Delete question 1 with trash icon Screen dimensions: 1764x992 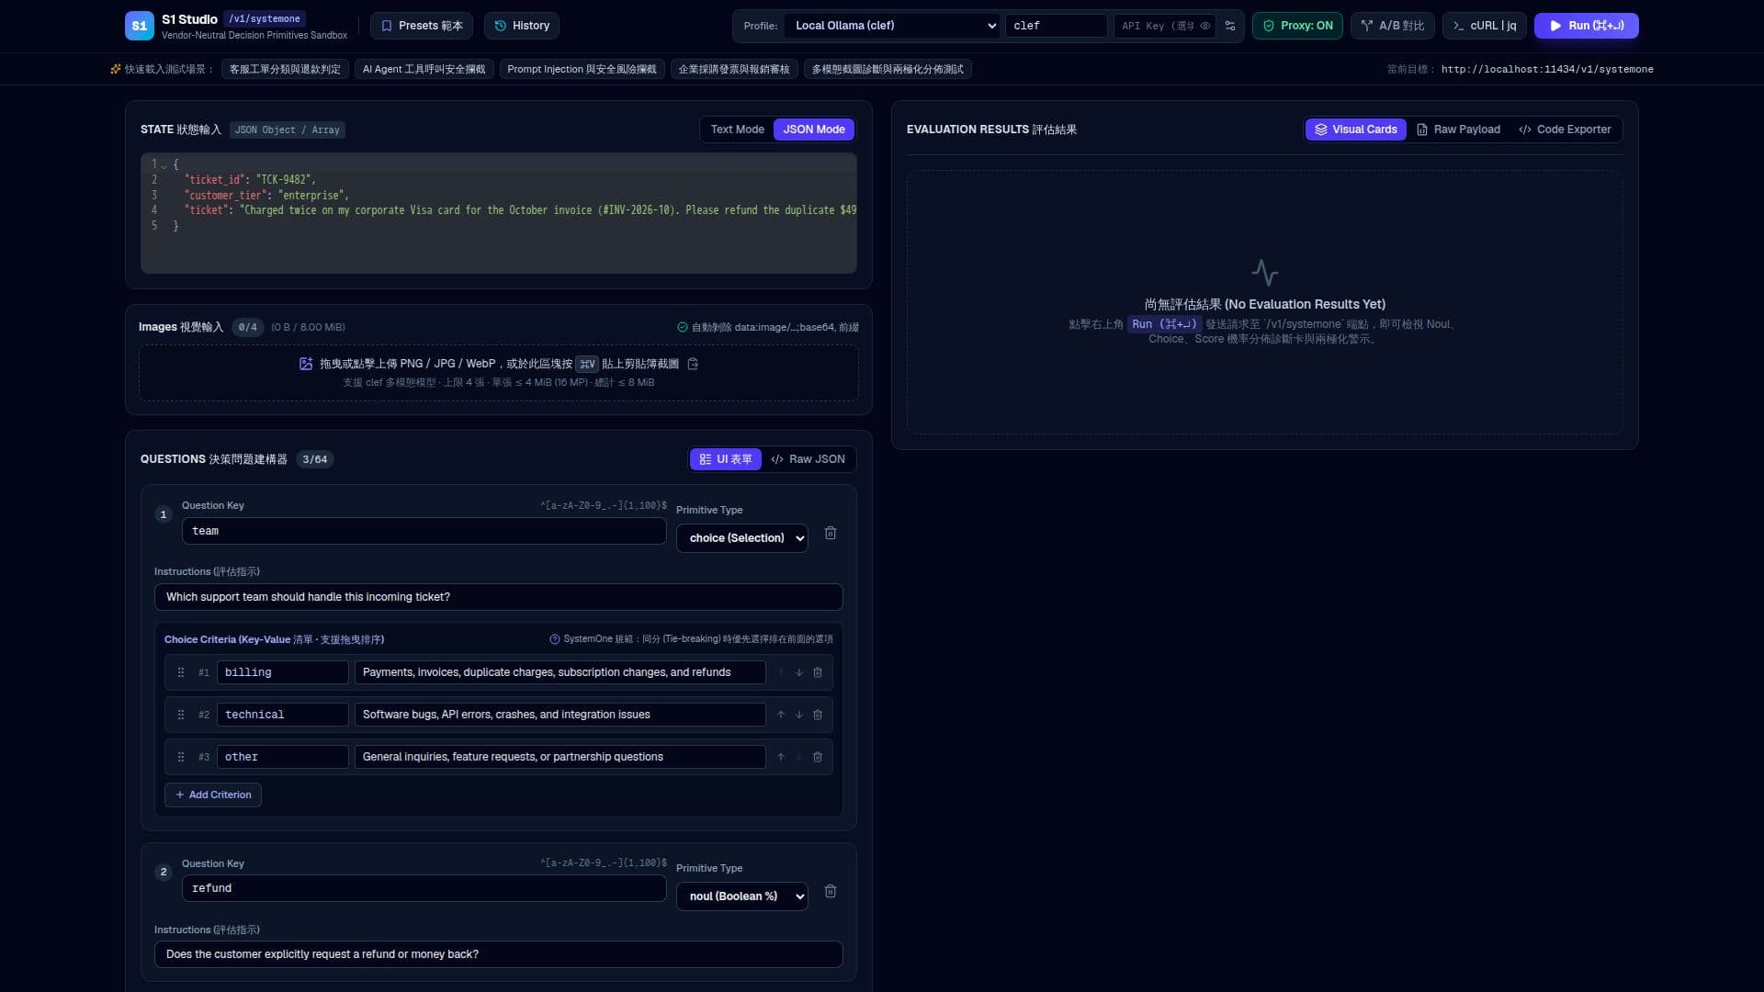point(831,533)
